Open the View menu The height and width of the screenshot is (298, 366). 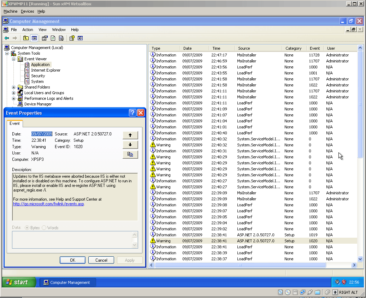click(x=42, y=30)
